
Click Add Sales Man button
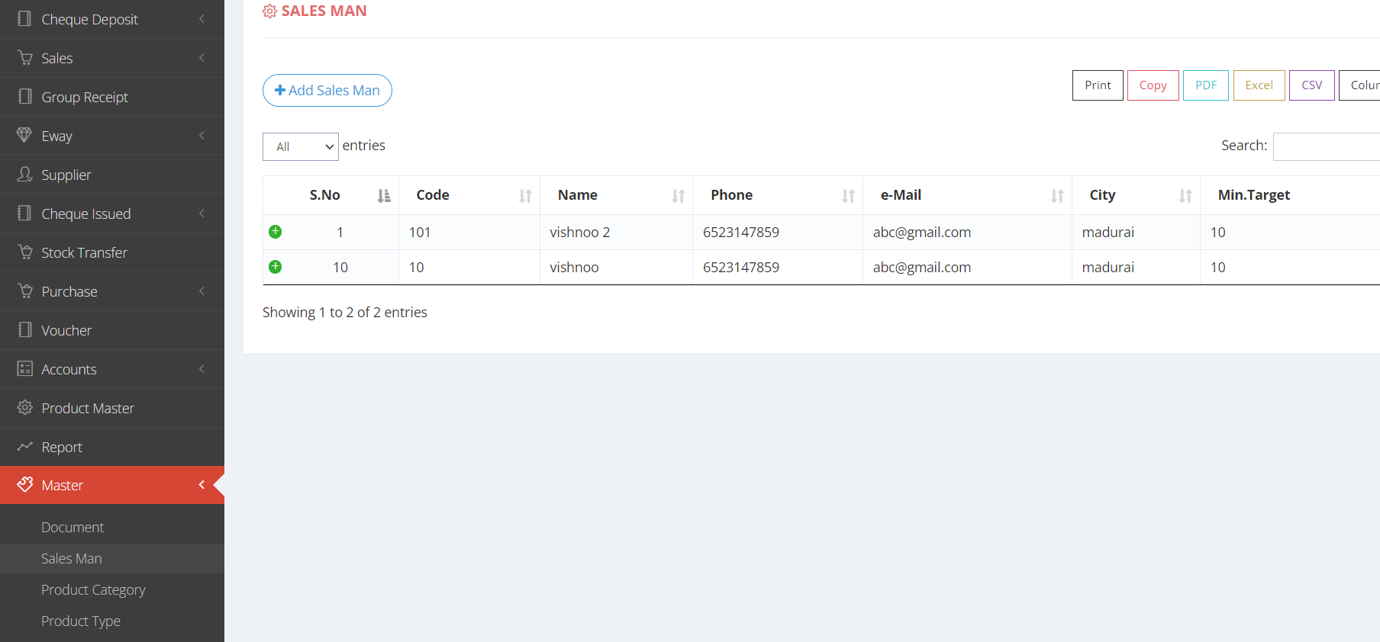coord(327,91)
